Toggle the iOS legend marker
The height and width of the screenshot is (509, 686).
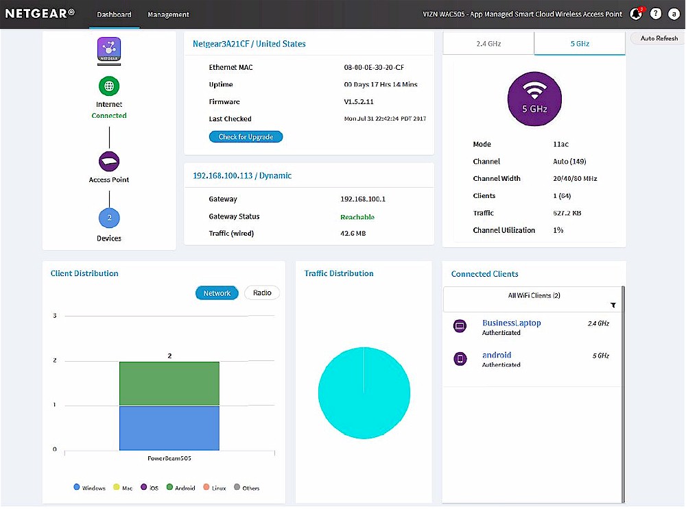(x=143, y=486)
